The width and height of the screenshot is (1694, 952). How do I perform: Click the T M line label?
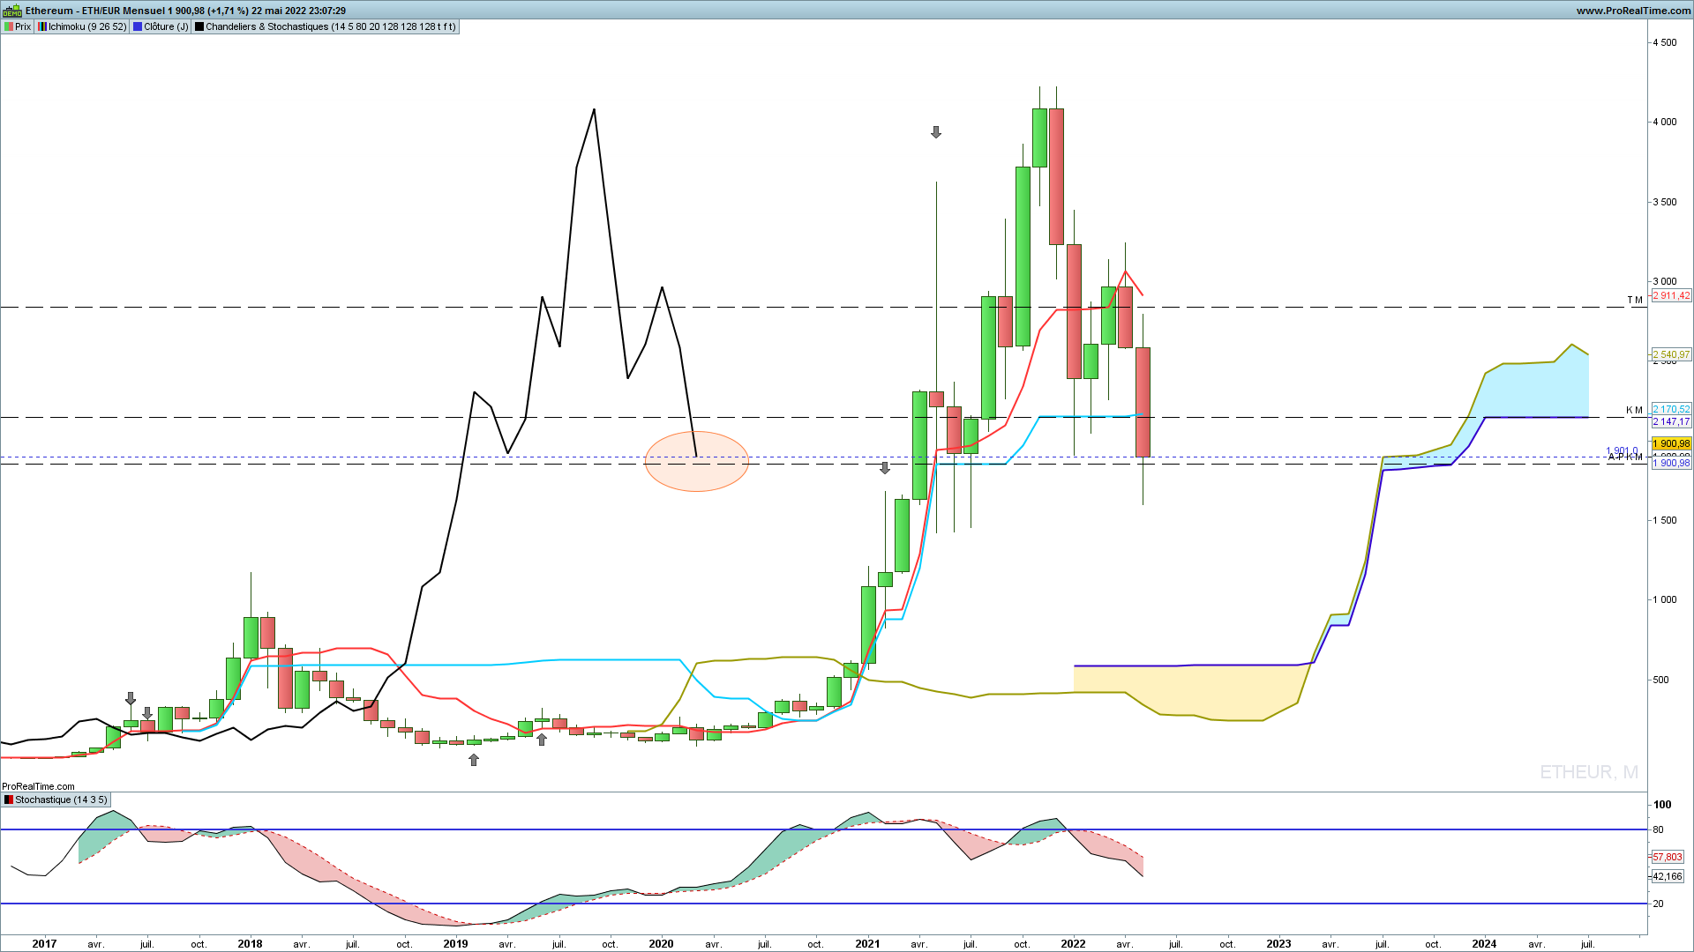(1635, 301)
